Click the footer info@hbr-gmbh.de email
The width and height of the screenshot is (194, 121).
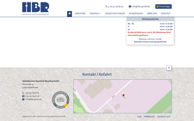click(x=33, y=99)
